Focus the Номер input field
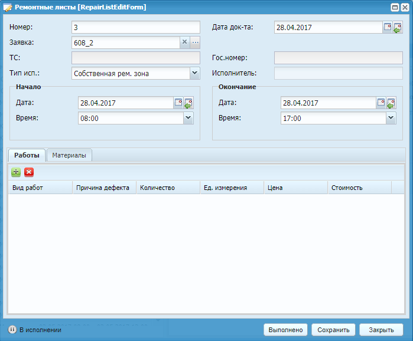The image size is (413, 341). point(136,27)
